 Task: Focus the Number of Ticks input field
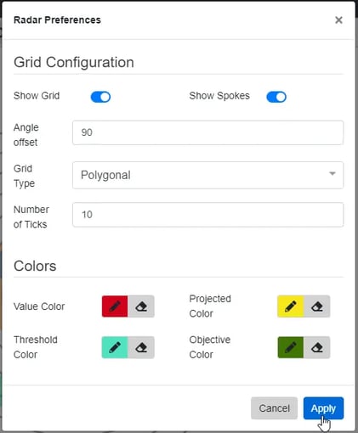click(x=207, y=215)
